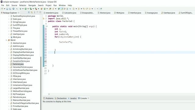The height and width of the screenshot is (110, 195).
Task: Open the Coverage dropdown arrow
Action: point(33,9)
